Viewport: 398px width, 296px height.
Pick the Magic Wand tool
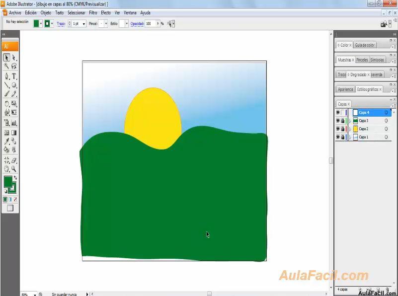click(x=6, y=66)
